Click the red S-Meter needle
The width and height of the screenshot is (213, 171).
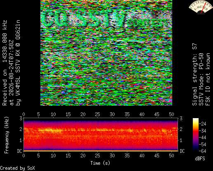coord(204,9)
